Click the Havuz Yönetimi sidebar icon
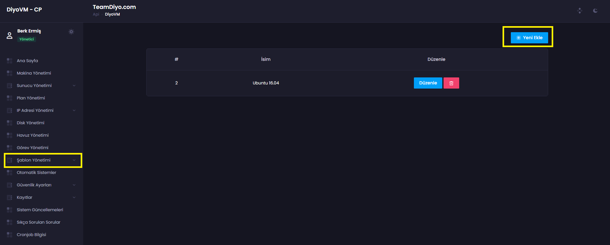 (10, 135)
